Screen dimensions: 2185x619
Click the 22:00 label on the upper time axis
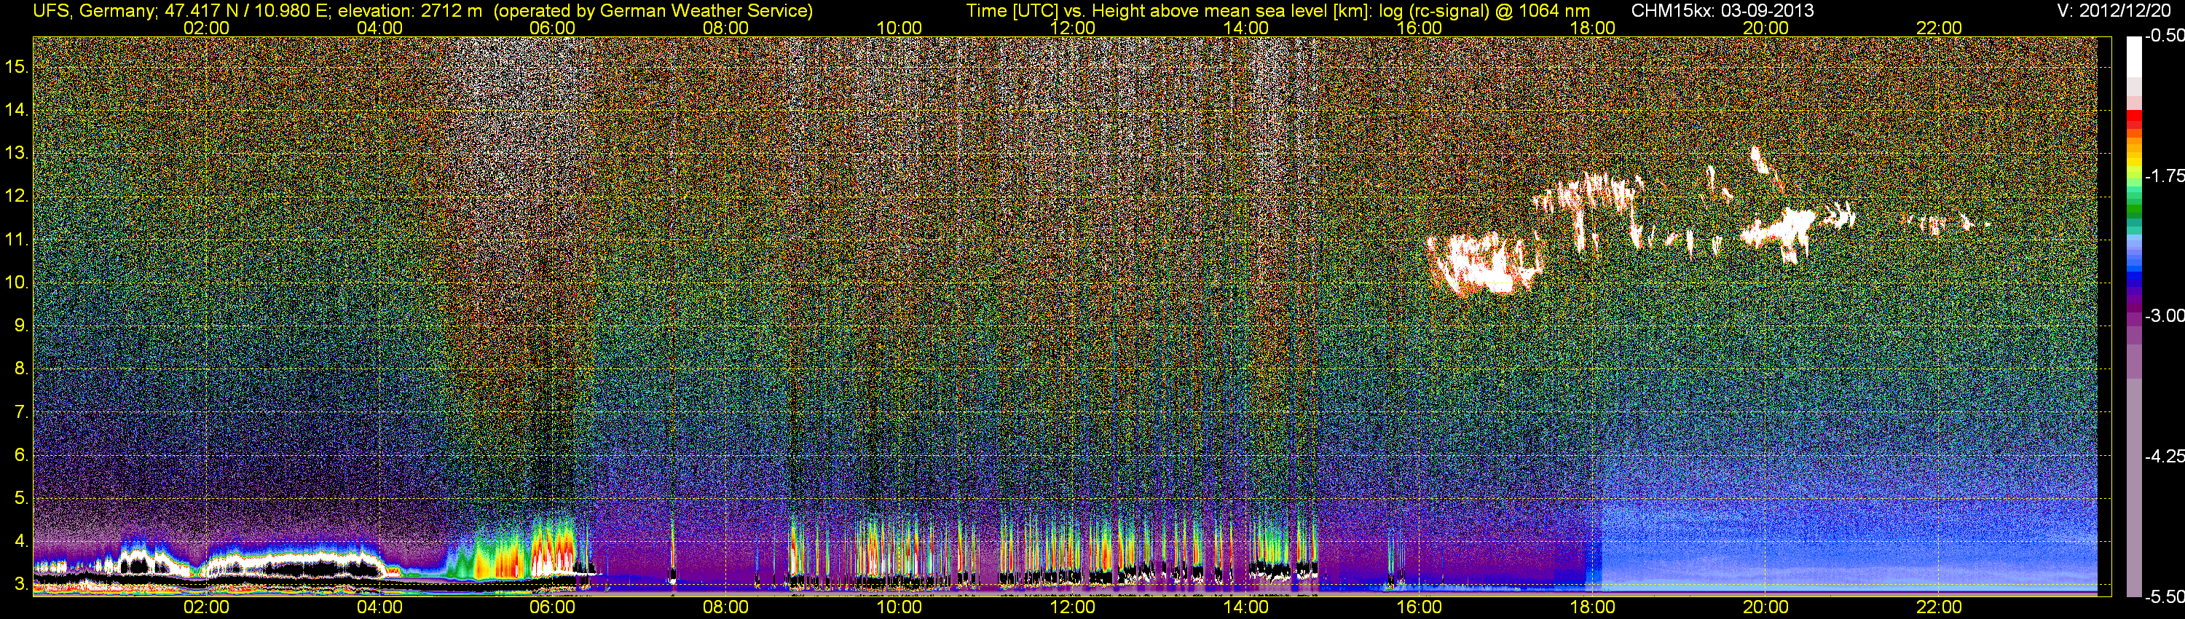1939,28
